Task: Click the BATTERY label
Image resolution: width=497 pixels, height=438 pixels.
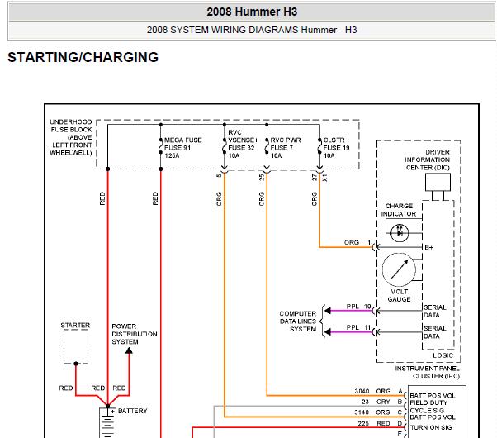Action: point(132,411)
